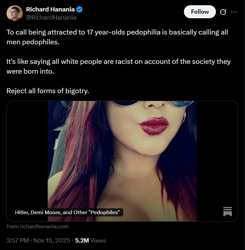Open the Richard Hanania display name link
Viewport: 245px width, 250px height.
point(50,9)
